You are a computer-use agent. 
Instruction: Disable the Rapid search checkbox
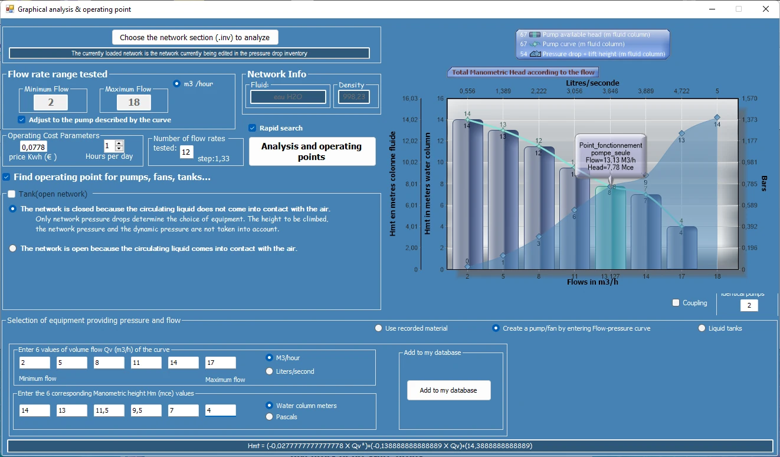[253, 128]
